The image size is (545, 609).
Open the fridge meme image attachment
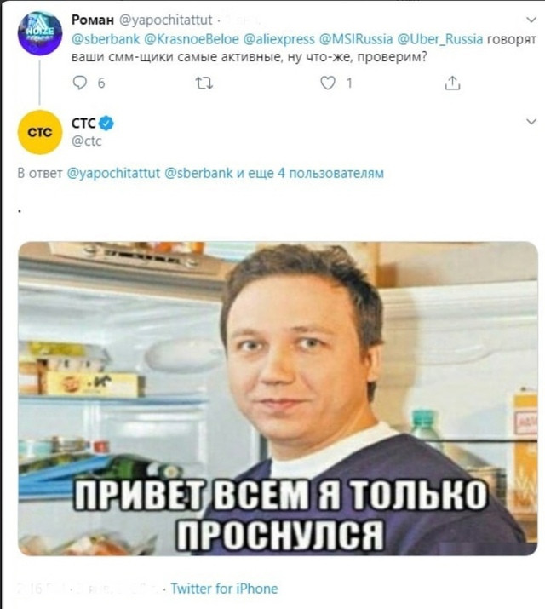[278, 399]
